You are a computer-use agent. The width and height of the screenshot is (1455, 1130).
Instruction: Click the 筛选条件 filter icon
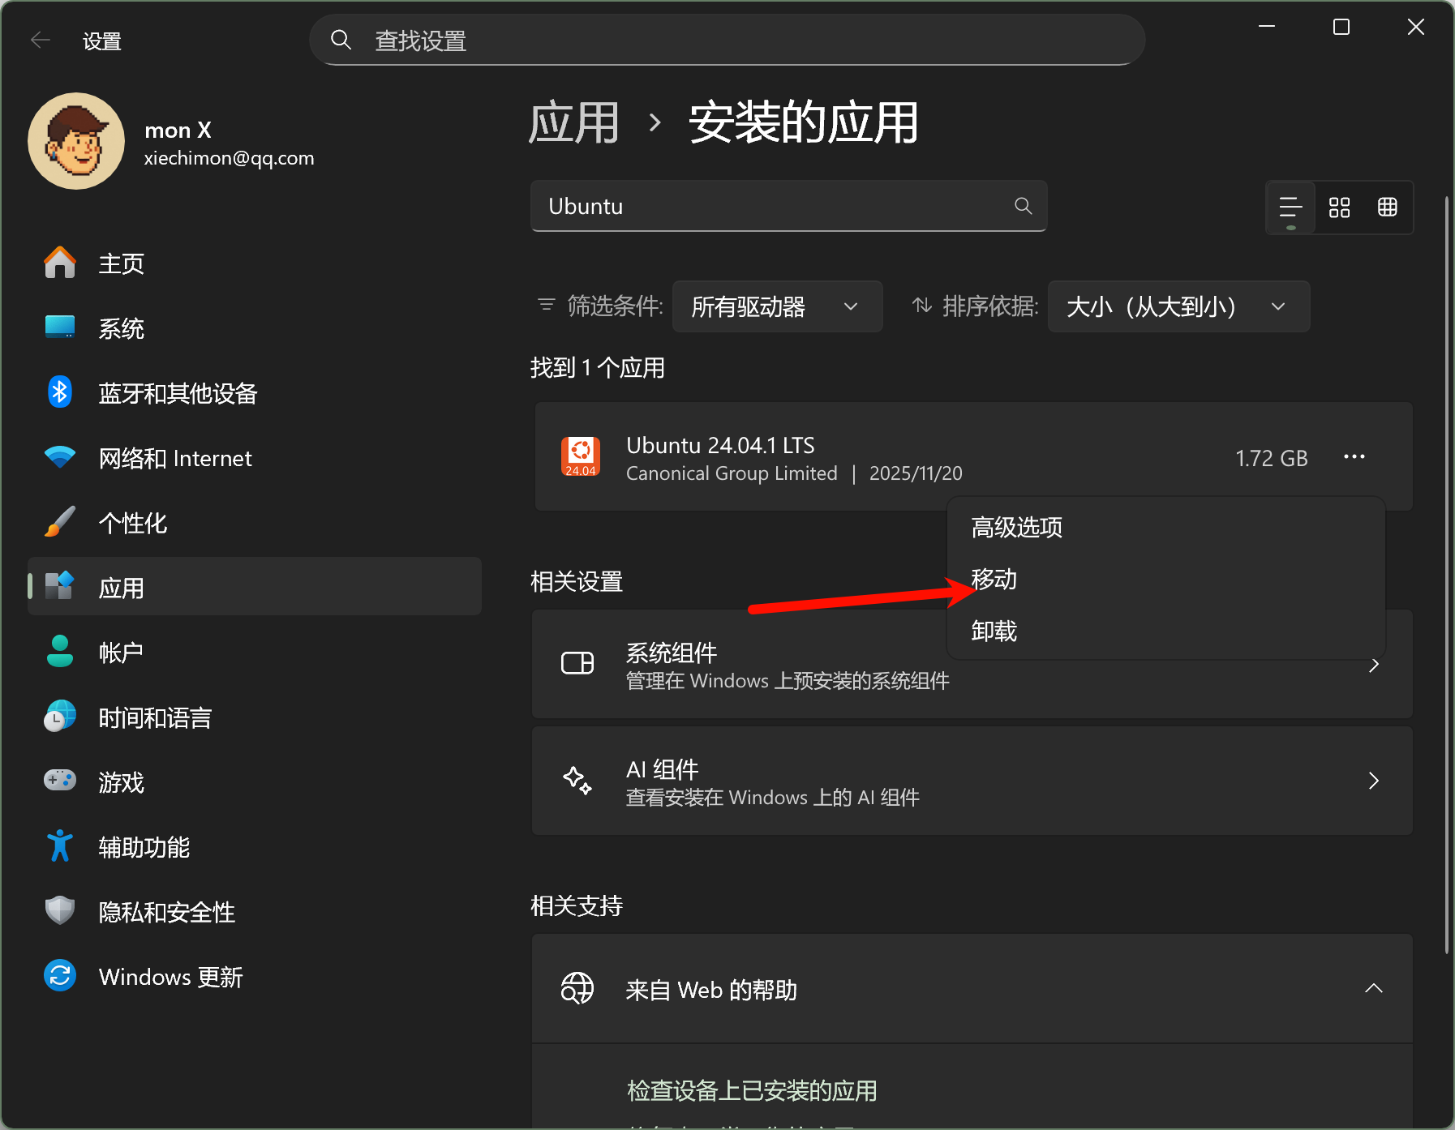pos(547,305)
